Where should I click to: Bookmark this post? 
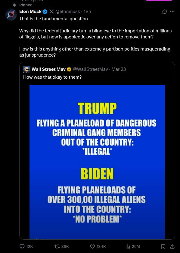coord(163,246)
